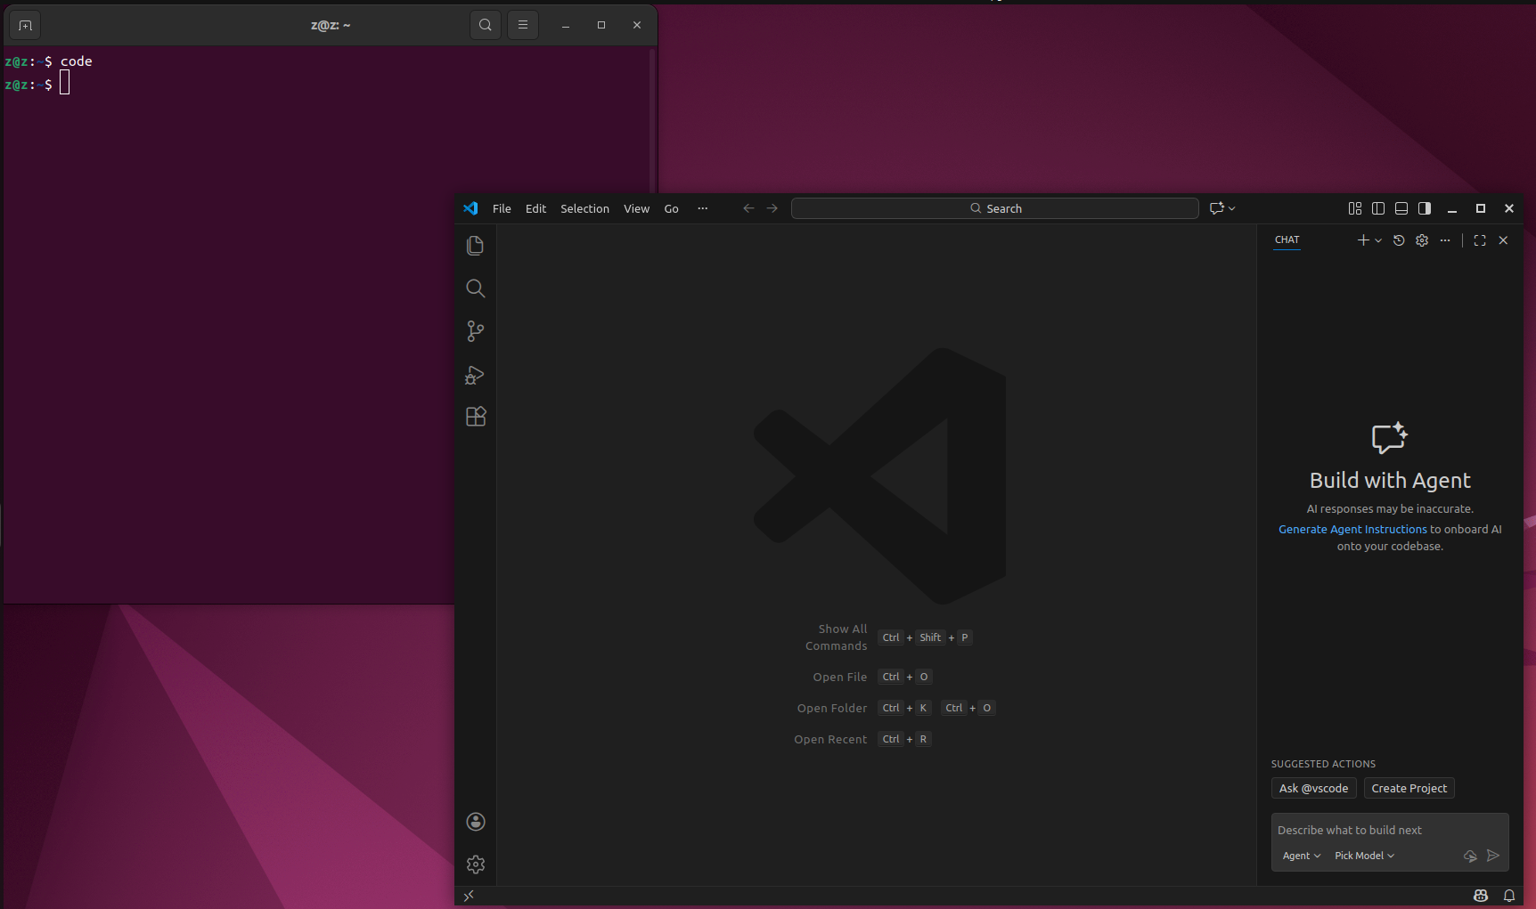The width and height of the screenshot is (1536, 909).
Task: Click the Create Project button
Action: [x=1409, y=788]
